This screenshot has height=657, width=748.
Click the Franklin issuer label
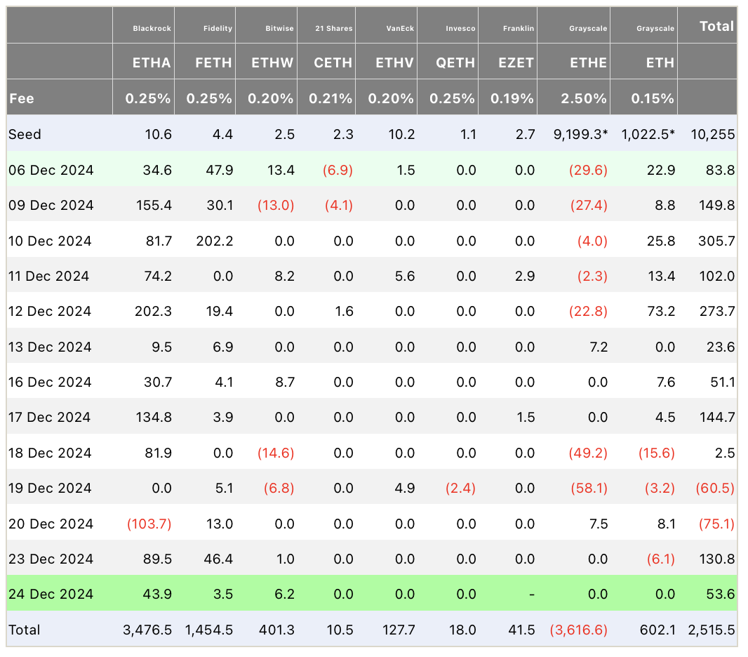[519, 29]
